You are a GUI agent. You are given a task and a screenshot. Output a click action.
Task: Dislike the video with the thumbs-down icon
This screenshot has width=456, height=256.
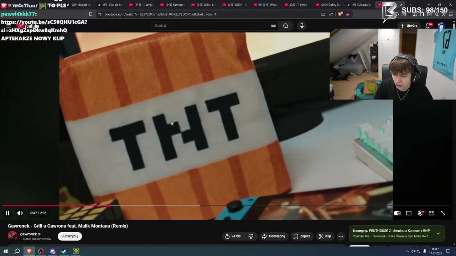click(251, 236)
